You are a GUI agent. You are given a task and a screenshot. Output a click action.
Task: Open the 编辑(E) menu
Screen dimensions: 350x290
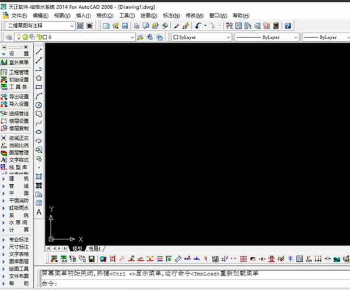(40, 16)
